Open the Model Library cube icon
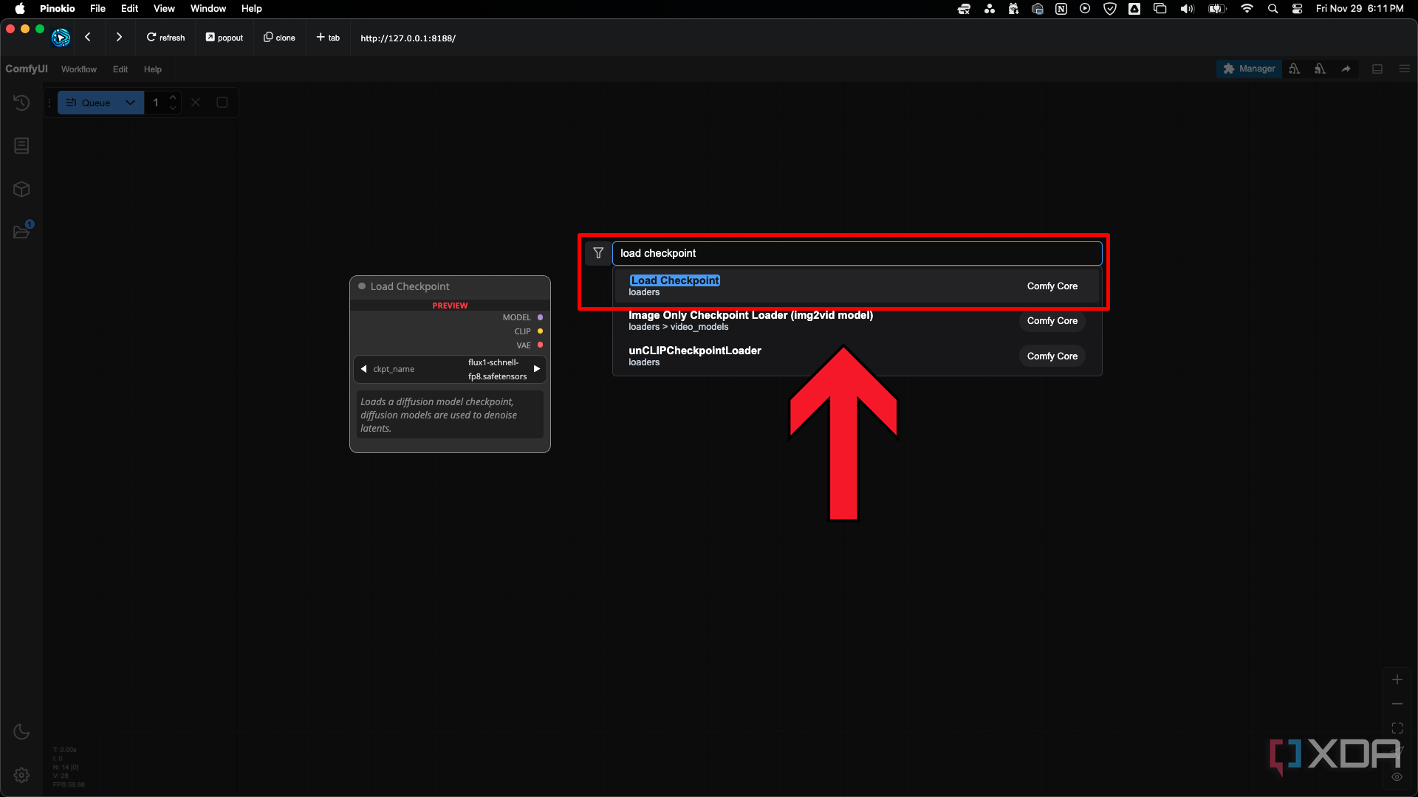The width and height of the screenshot is (1418, 797). (21, 189)
